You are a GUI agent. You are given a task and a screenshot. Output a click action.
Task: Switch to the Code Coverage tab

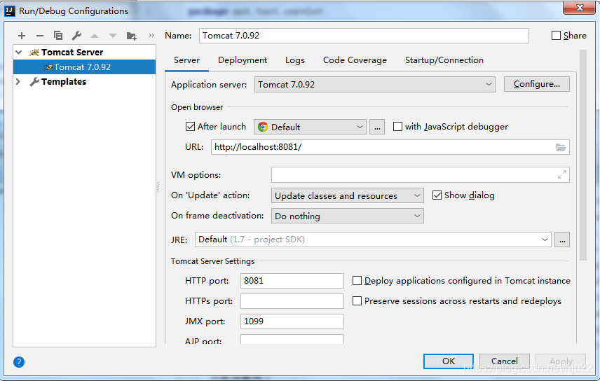click(355, 60)
